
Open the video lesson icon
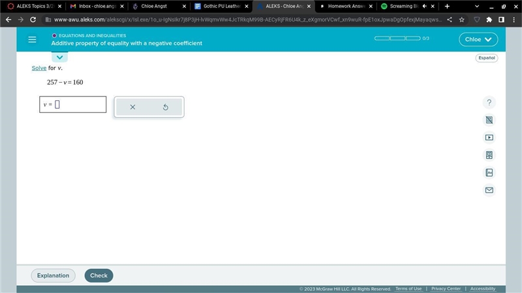coord(489,137)
